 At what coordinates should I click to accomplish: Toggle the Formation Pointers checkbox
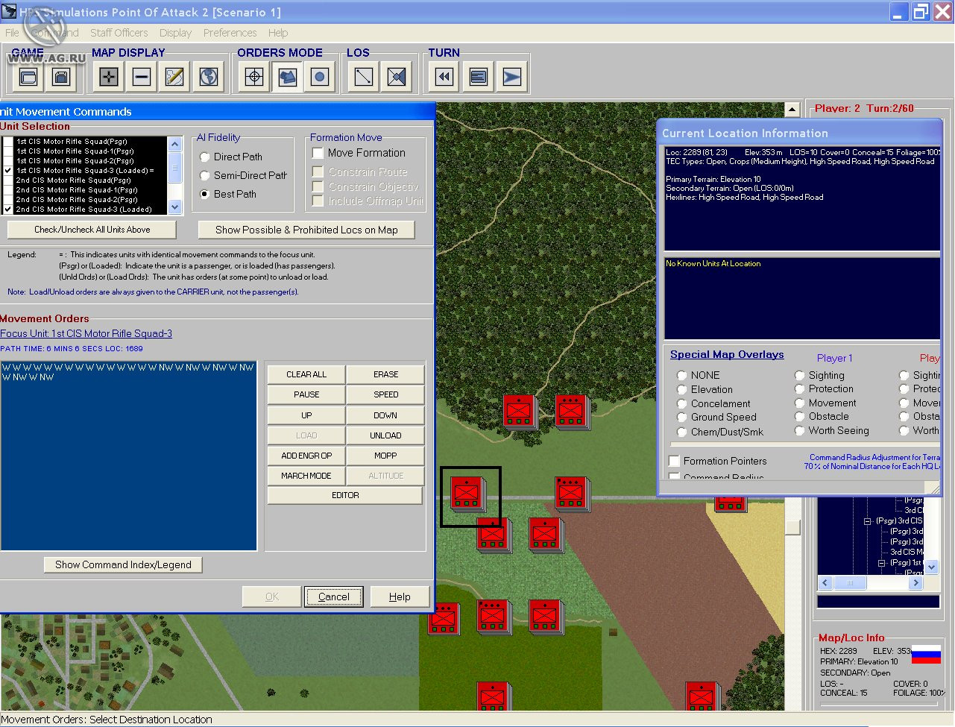[675, 462]
